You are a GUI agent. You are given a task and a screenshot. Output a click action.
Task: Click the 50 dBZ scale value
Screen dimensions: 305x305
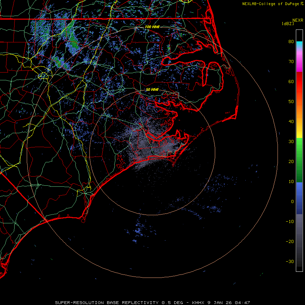(x=291, y=102)
